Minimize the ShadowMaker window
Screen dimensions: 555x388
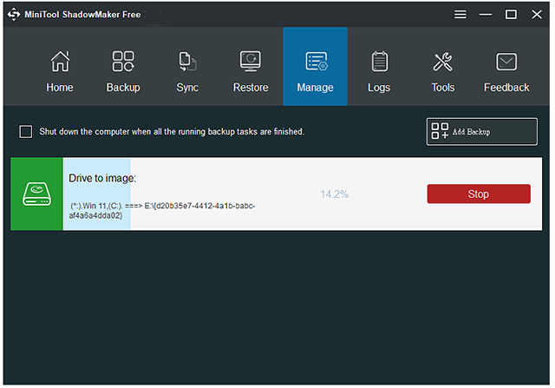pos(486,14)
